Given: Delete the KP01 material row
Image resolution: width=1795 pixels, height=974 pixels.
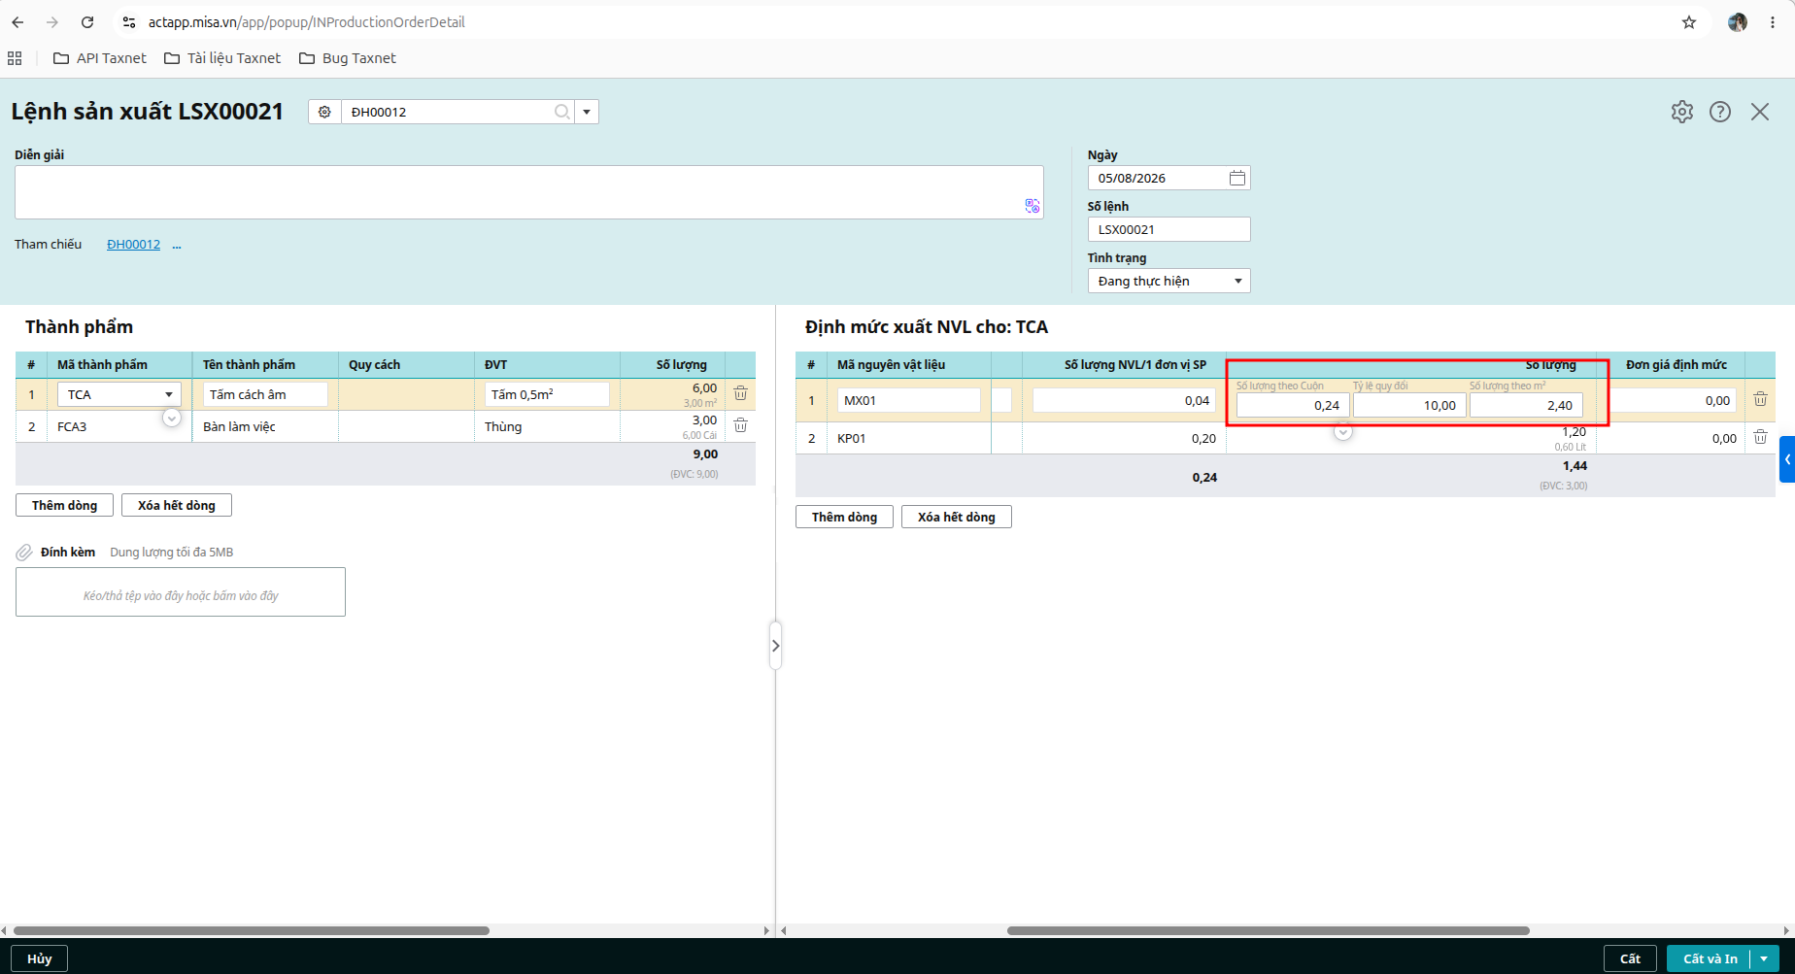Looking at the screenshot, I should click(x=1760, y=437).
